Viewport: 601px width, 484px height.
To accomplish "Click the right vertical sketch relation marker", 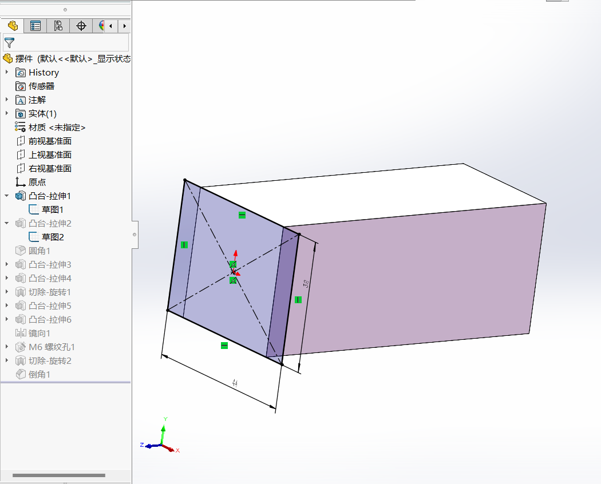I will coord(298,300).
